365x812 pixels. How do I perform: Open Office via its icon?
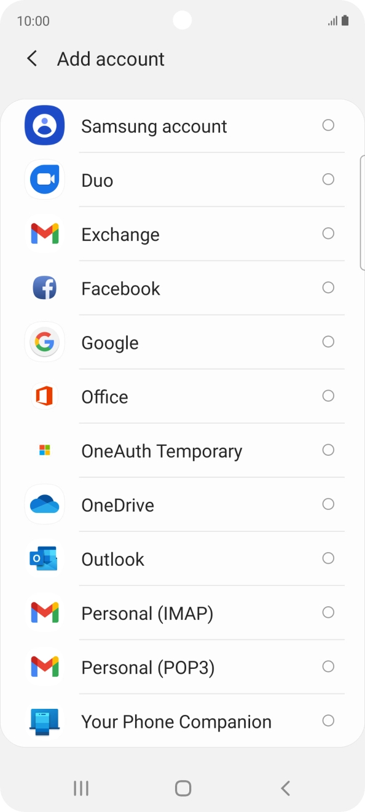44,396
